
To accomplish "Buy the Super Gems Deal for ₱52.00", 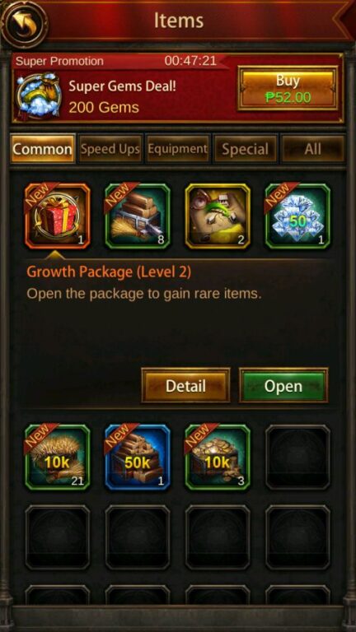I will [288, 89].
